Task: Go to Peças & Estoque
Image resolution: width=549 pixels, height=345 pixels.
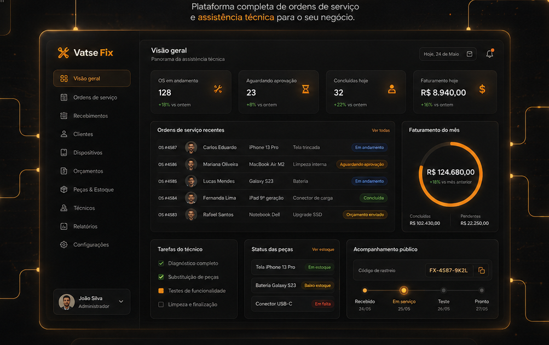Action: 92,189
